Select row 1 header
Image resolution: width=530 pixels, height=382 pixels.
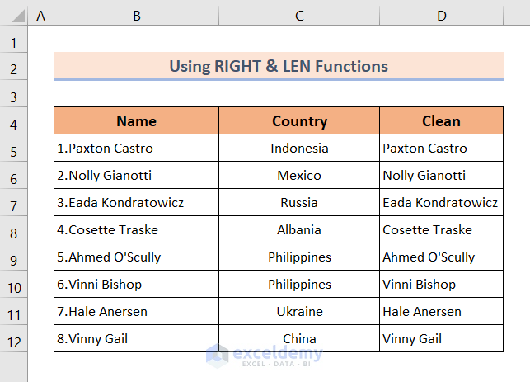point(14,41)
